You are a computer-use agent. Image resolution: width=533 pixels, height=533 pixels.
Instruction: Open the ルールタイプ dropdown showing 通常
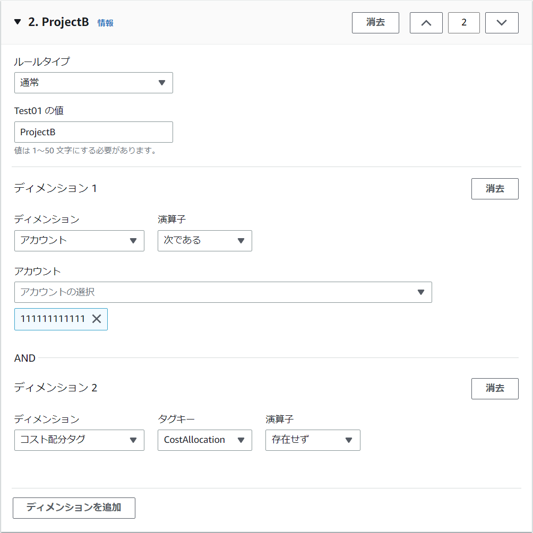[93, 83]
